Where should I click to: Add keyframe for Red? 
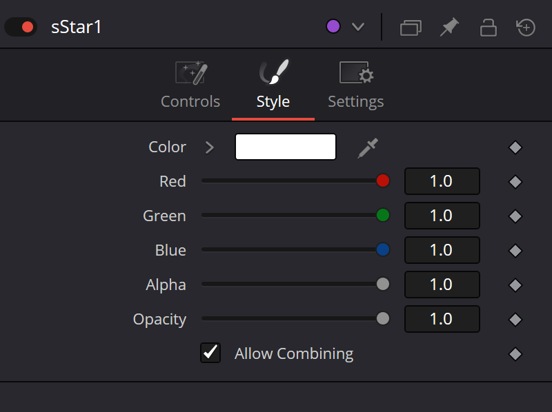[515, 182]
